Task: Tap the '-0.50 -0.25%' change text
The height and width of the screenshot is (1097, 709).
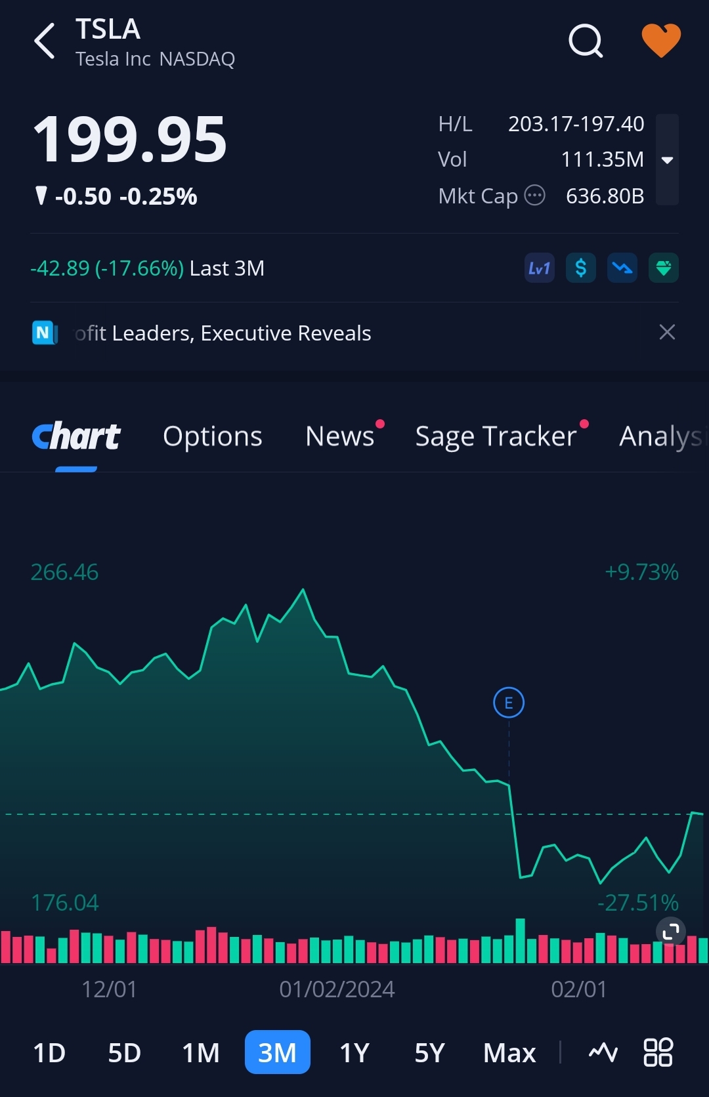Action: tap(125, 196)
